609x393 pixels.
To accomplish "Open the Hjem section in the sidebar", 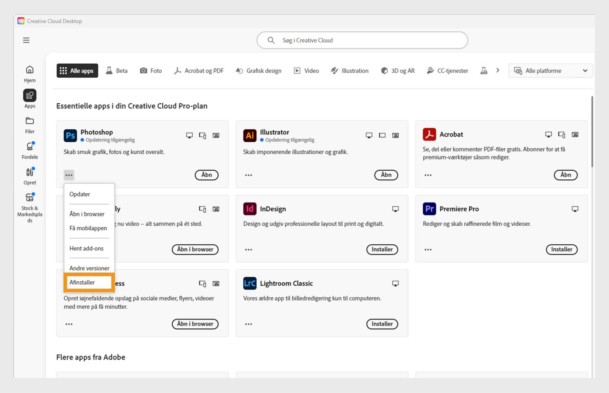I will (29, 74).
